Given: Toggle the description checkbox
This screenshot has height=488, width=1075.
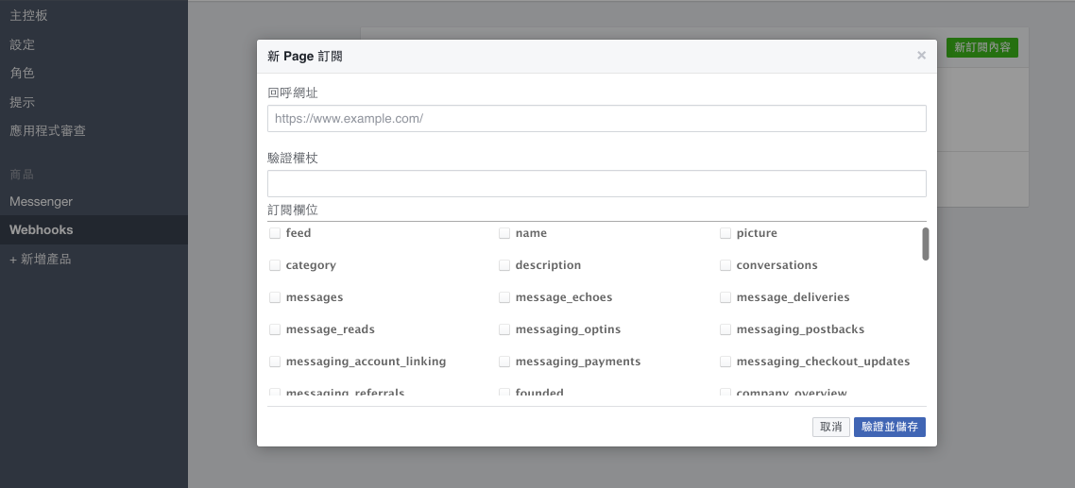Looking at the screenshot, I should [503, 265].
